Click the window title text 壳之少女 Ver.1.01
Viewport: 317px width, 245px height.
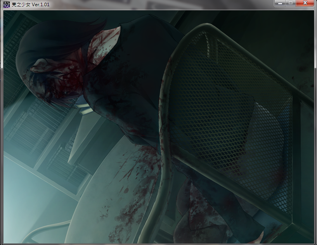pyautogui.click(x=31, y=4)
